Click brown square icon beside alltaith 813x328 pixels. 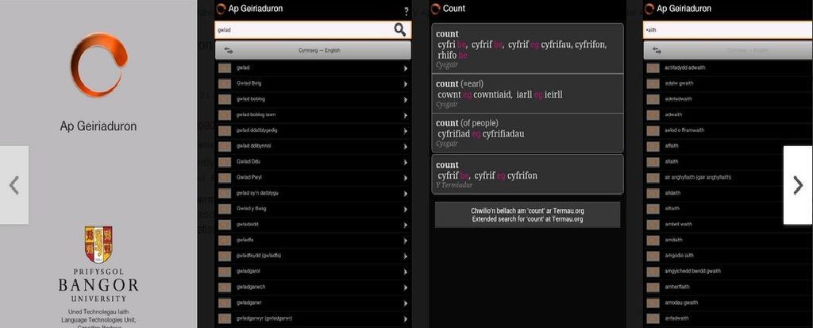[653, 209]
